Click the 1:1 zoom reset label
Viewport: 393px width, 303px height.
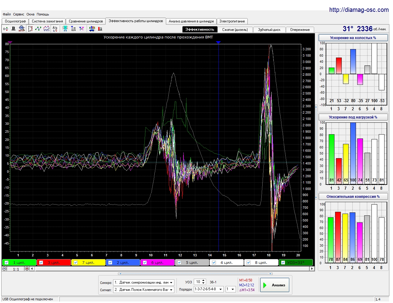[x=16, y=269]
